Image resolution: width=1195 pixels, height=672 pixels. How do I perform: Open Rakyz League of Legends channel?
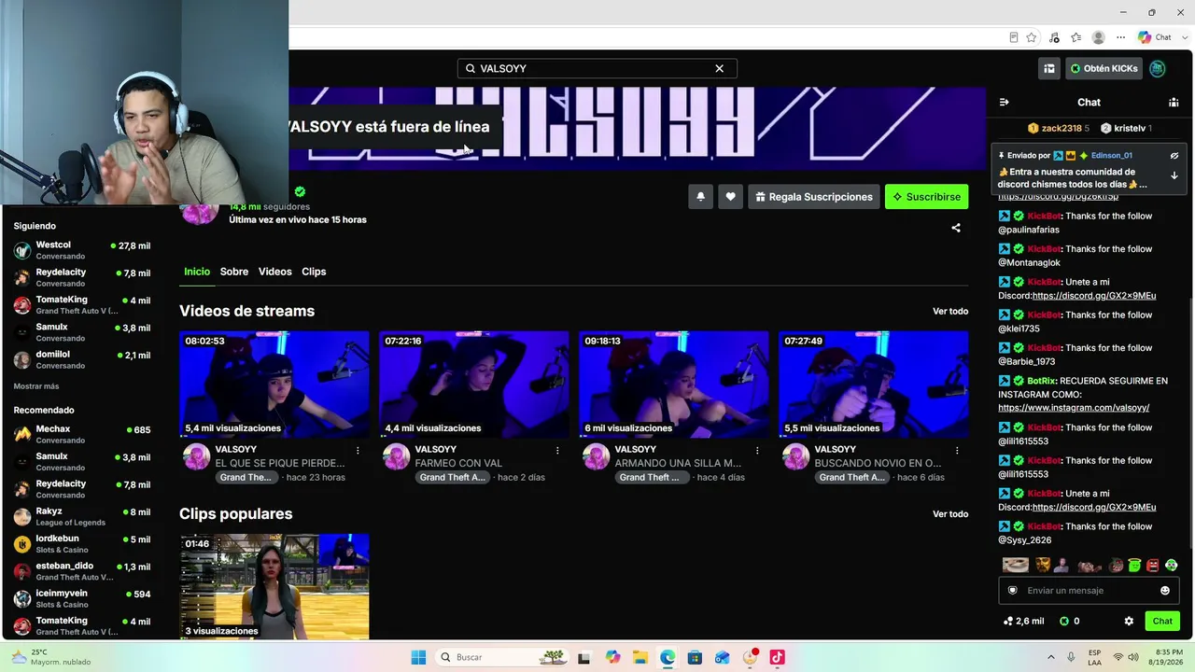pyautogui.click(x=82, y=516)
